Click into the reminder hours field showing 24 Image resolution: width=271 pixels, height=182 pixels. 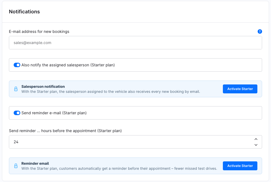tap(135, 142)
